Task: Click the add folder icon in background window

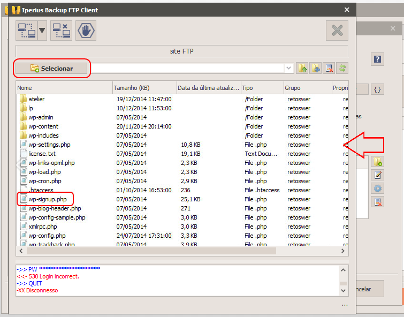Action: coord(378,162)
